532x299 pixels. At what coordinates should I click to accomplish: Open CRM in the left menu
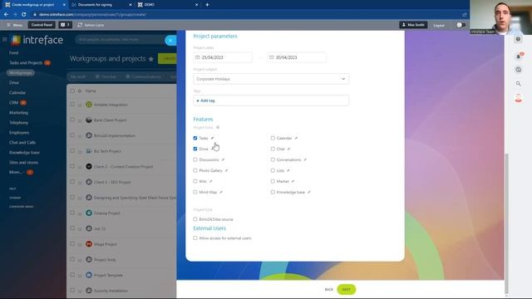tap(14, 103)
